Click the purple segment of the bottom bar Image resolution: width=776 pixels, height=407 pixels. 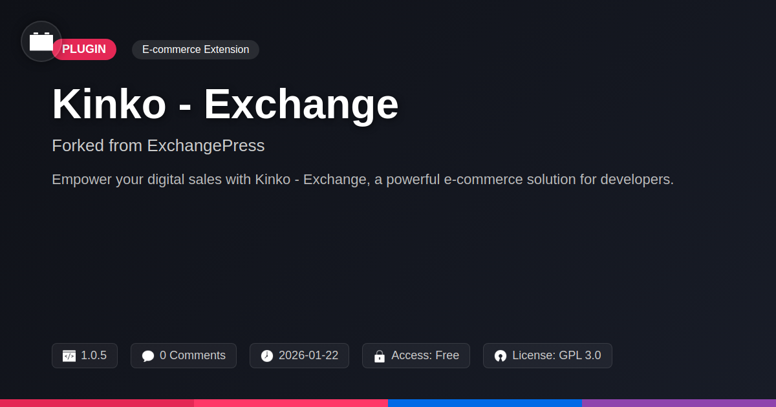(x=679, y=403)
